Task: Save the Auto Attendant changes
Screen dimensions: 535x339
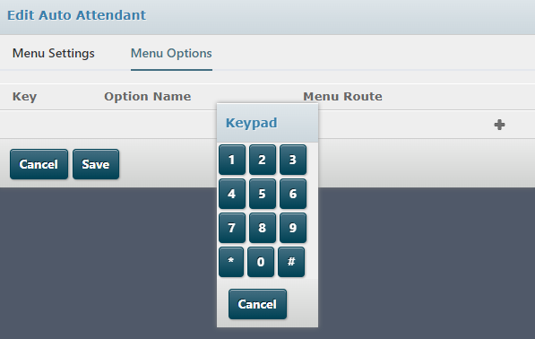Action: (96, 164)
